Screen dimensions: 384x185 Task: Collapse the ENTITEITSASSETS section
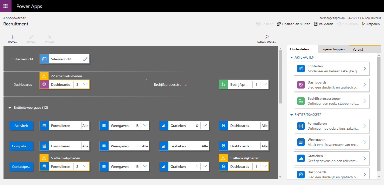click(x=291, y=115)
